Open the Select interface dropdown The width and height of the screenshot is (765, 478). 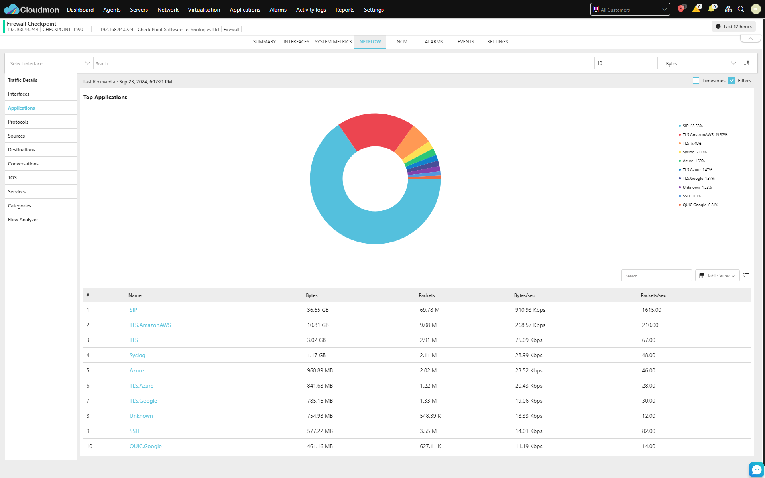(x=50, y=63)
